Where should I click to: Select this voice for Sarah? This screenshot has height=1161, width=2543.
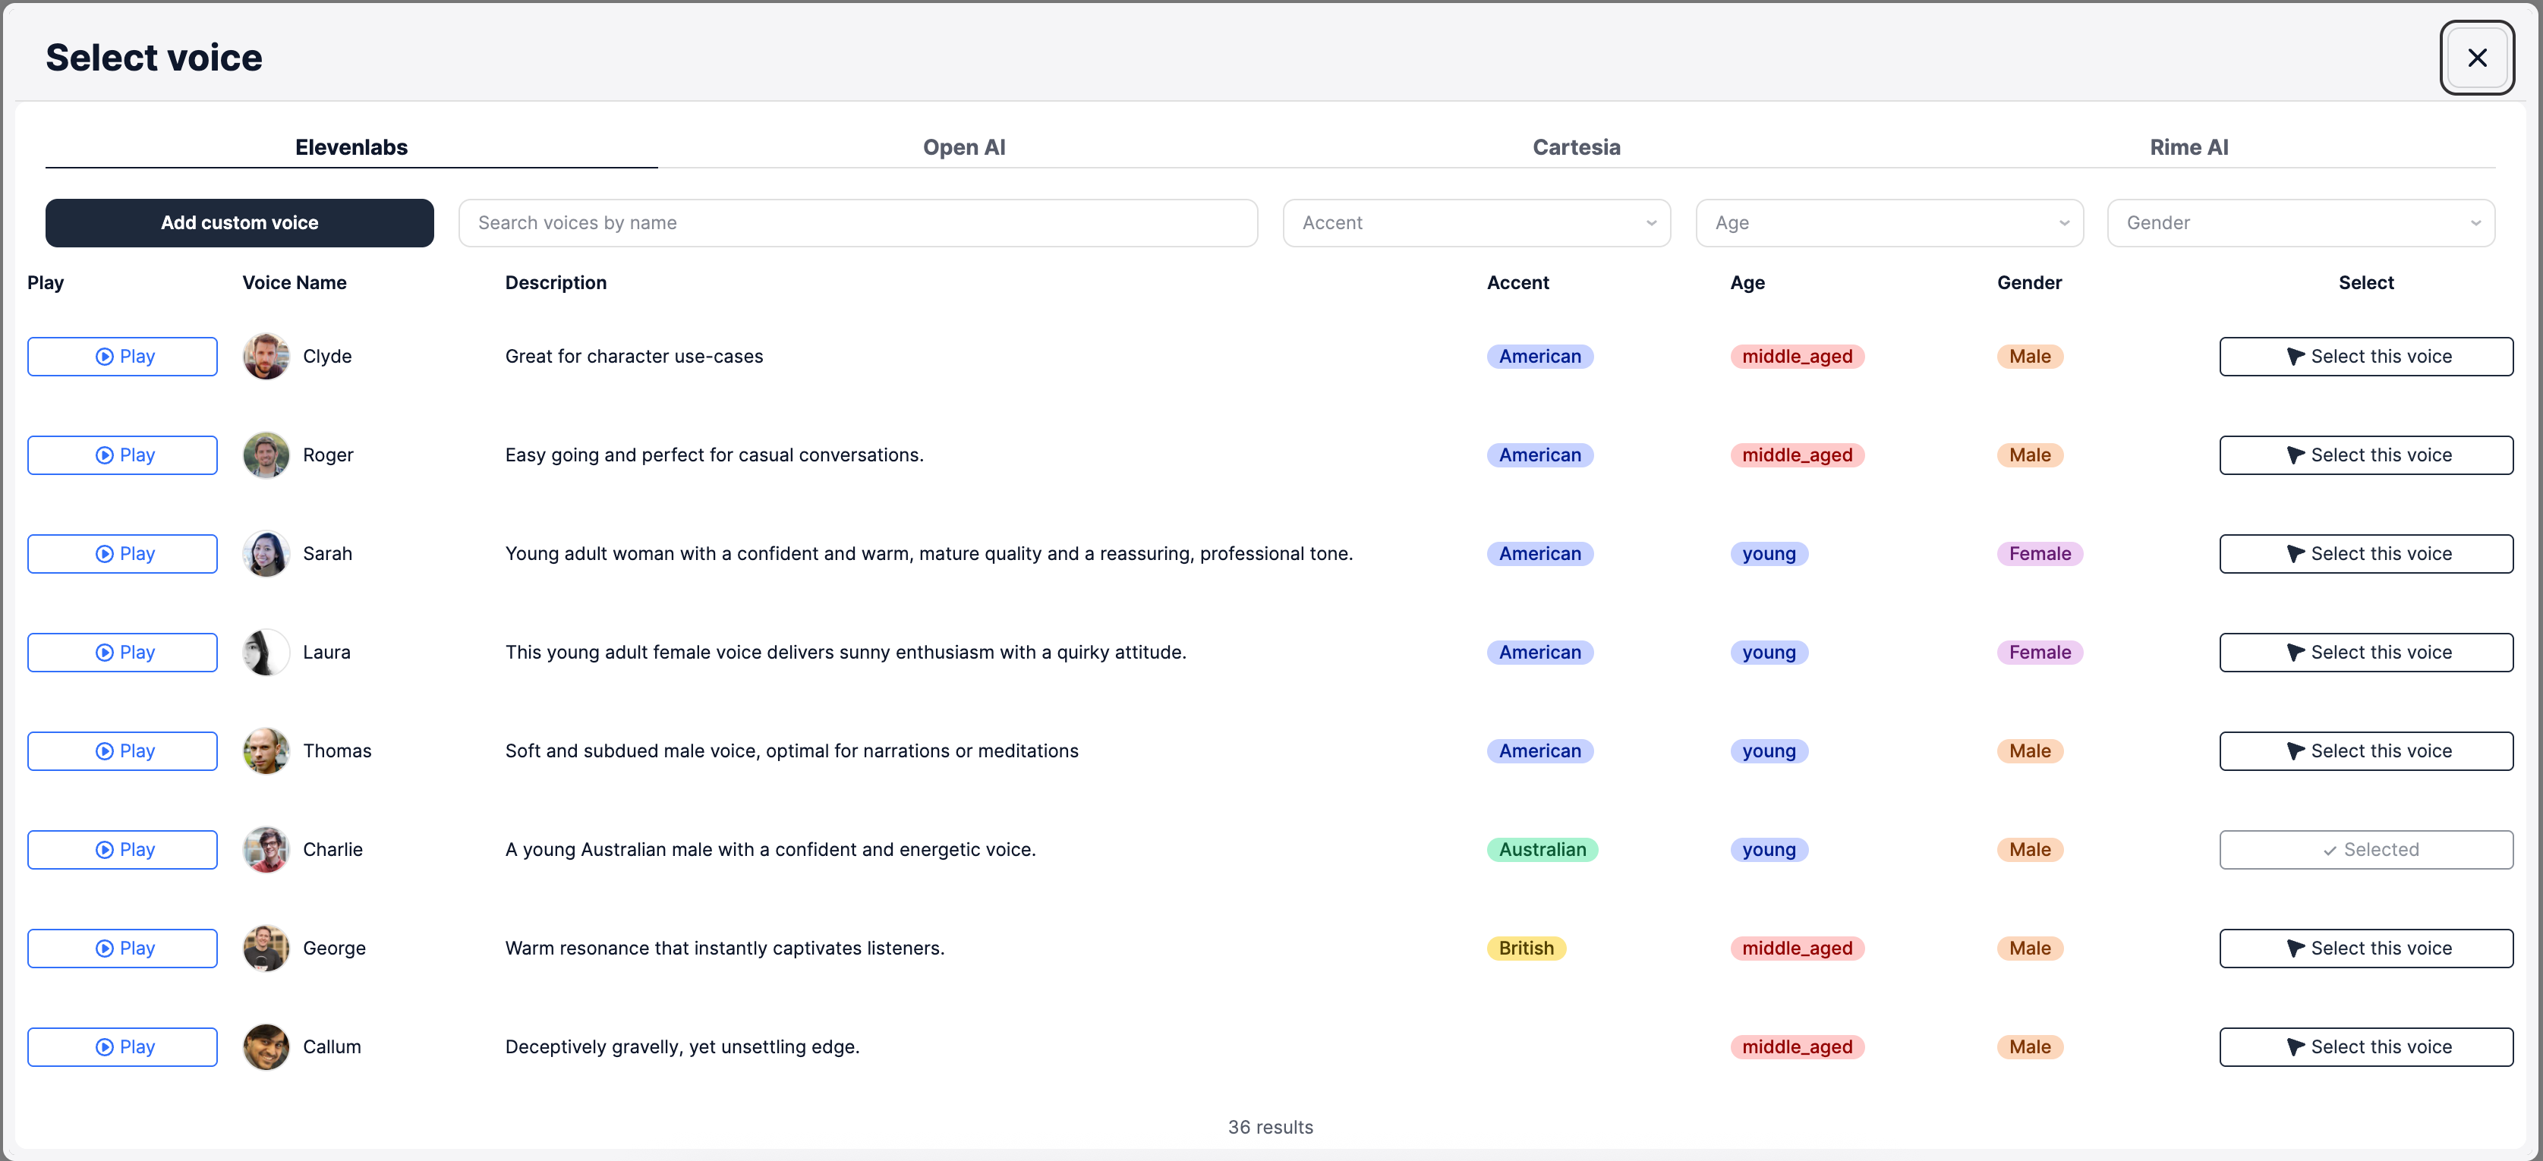2366,553
